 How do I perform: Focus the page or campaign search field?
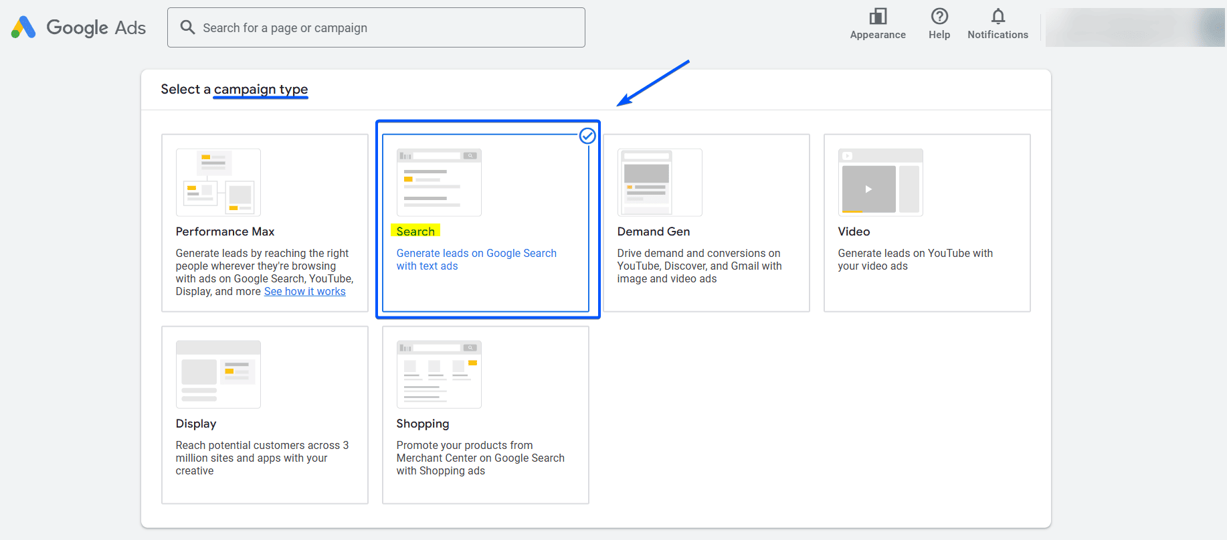coord(388,27)
